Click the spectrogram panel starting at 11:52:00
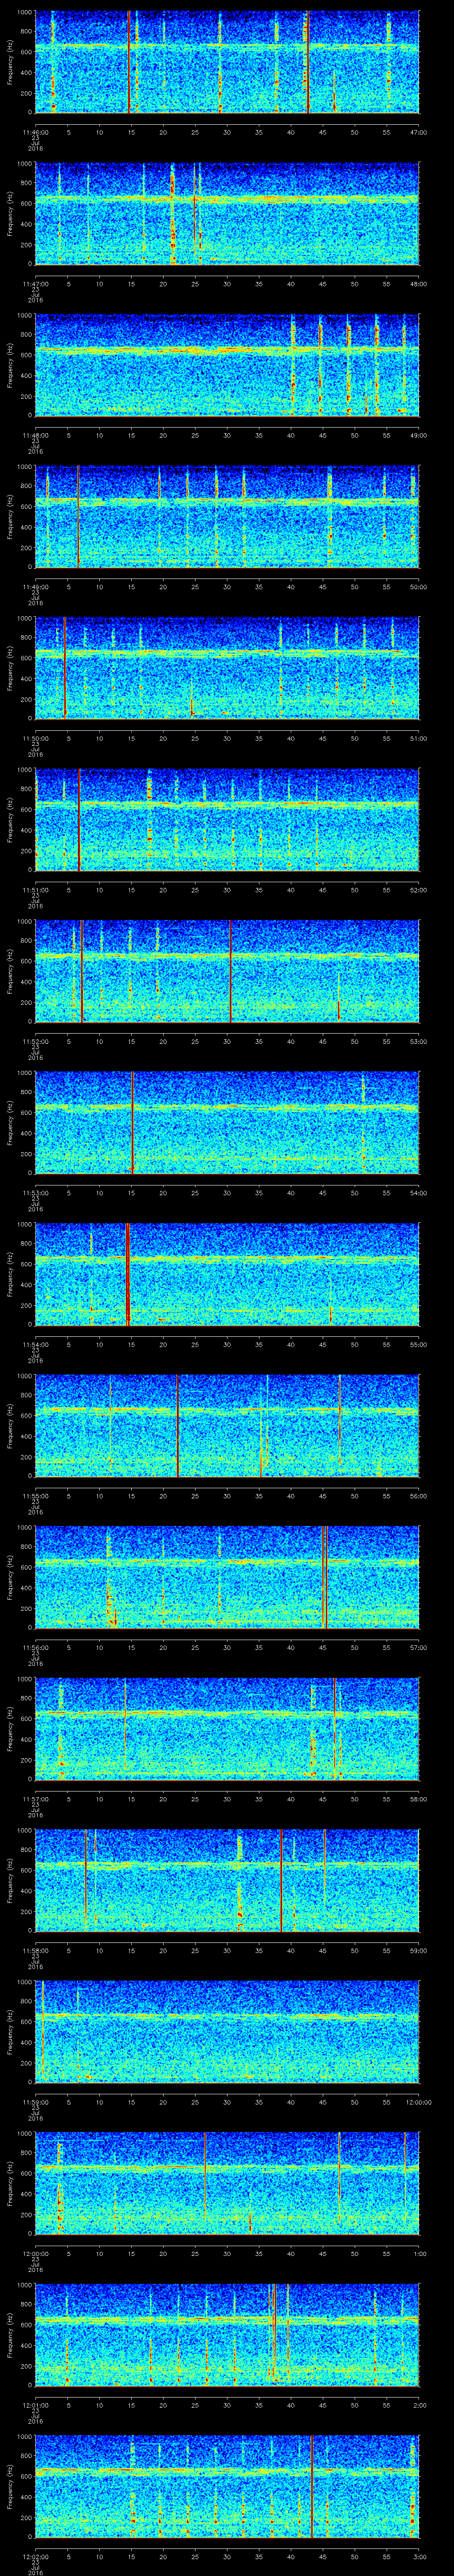Viewport: 454px width, 2576px height. click(227, 971)
